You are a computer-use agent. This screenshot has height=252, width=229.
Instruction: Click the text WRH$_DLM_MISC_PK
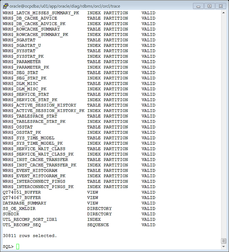point(24,89)
